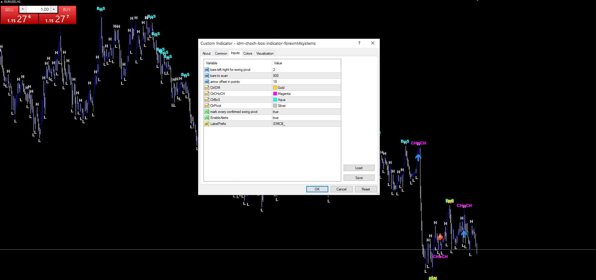Click the Cancel button
The height and width of the screenshot is (280, 596).
[x=342, y=189]
